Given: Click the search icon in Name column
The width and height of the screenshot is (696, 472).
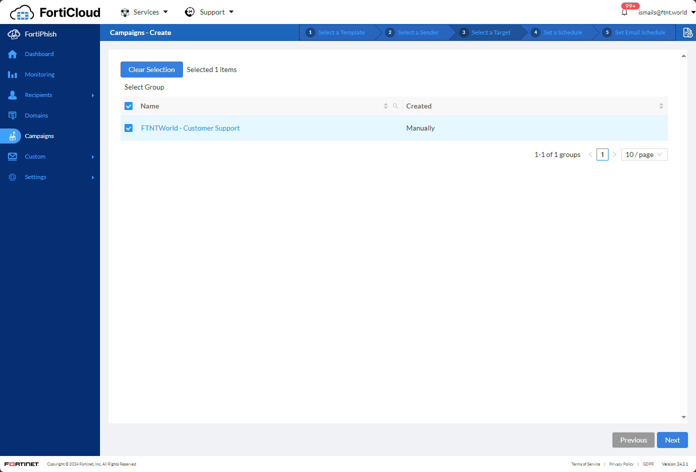Looking at the screenshot, I should coord(395,106).
